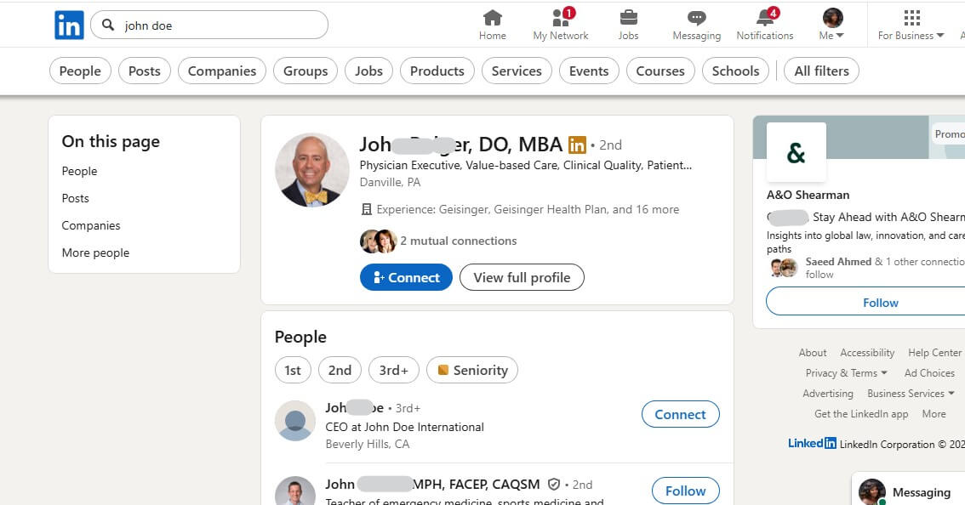
Task: Click the search magnifier icon
Action: click(107, 25)
